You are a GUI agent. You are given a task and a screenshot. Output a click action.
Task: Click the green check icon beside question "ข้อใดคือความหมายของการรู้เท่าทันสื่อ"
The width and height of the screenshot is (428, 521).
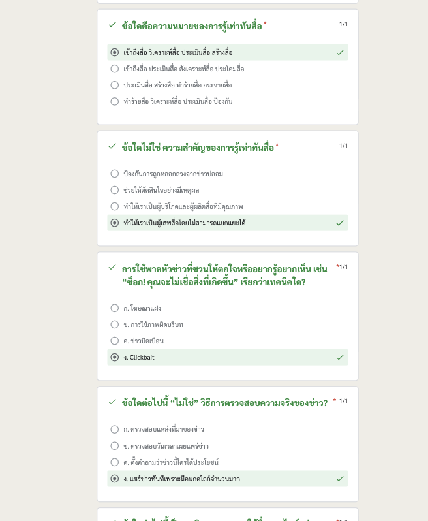pyautogui.click(x=112, y=25)
